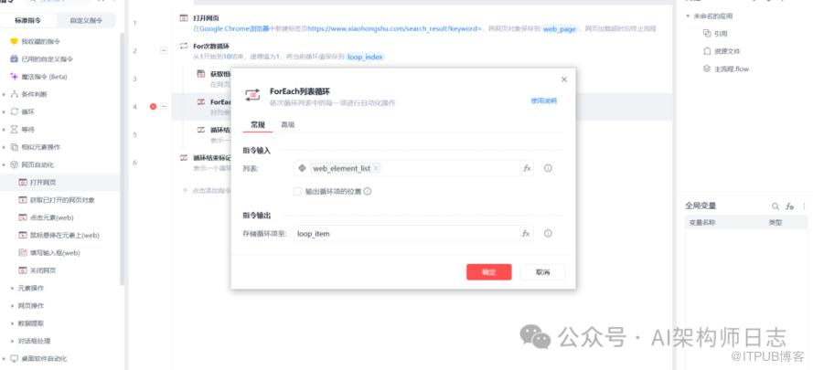Click the fx button of 存储循环项至 field
The height and width of the screenshot is (370, 813).
pos(526,233)
